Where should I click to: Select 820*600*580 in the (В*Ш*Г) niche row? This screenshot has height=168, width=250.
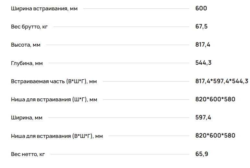pos(215,136)
